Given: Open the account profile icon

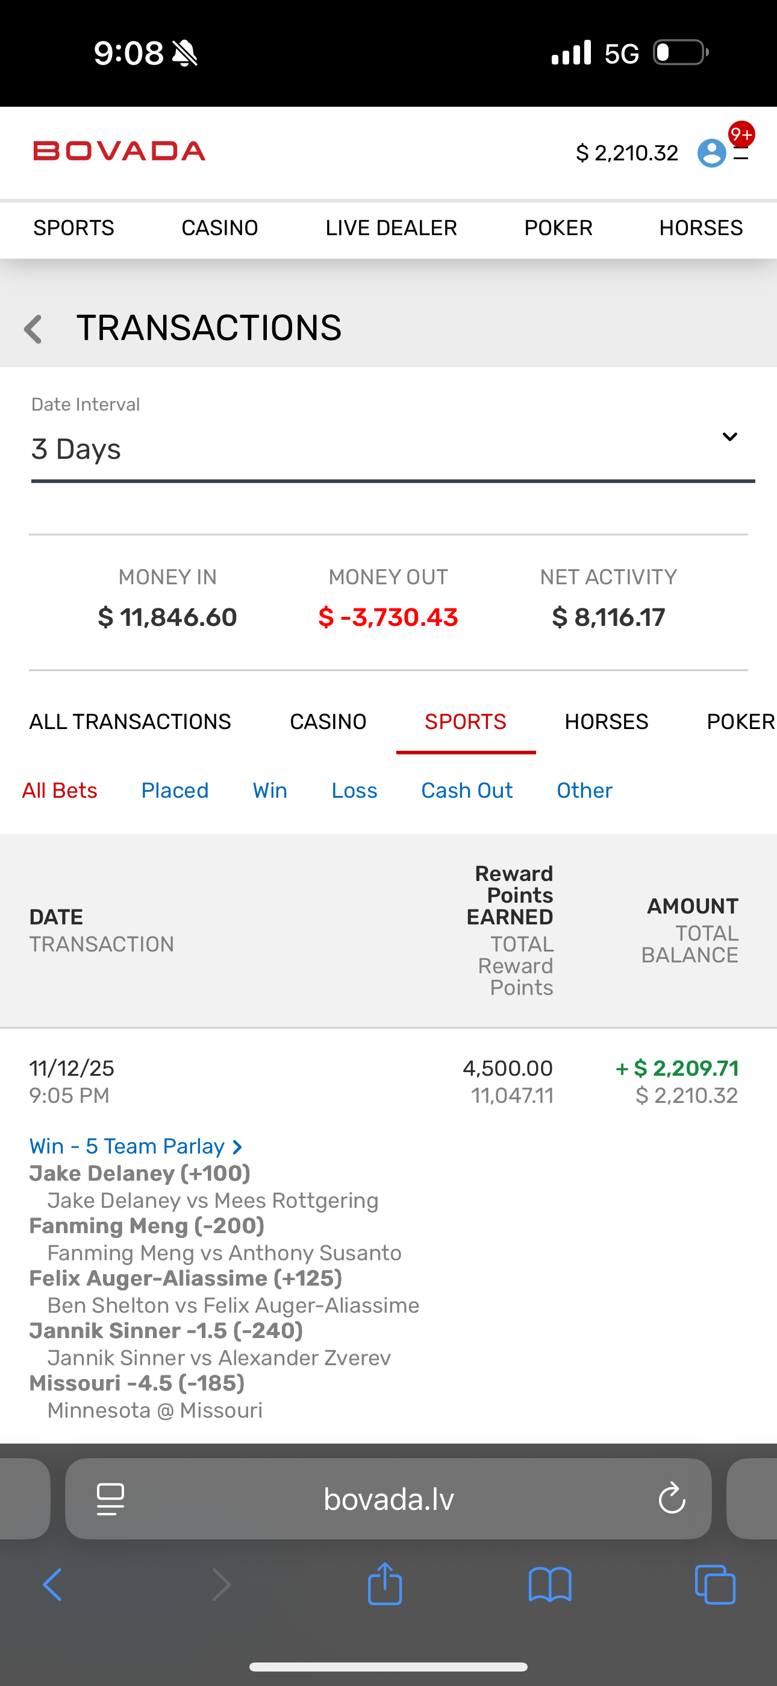Looking at the screenshot, I should point(711,153).
